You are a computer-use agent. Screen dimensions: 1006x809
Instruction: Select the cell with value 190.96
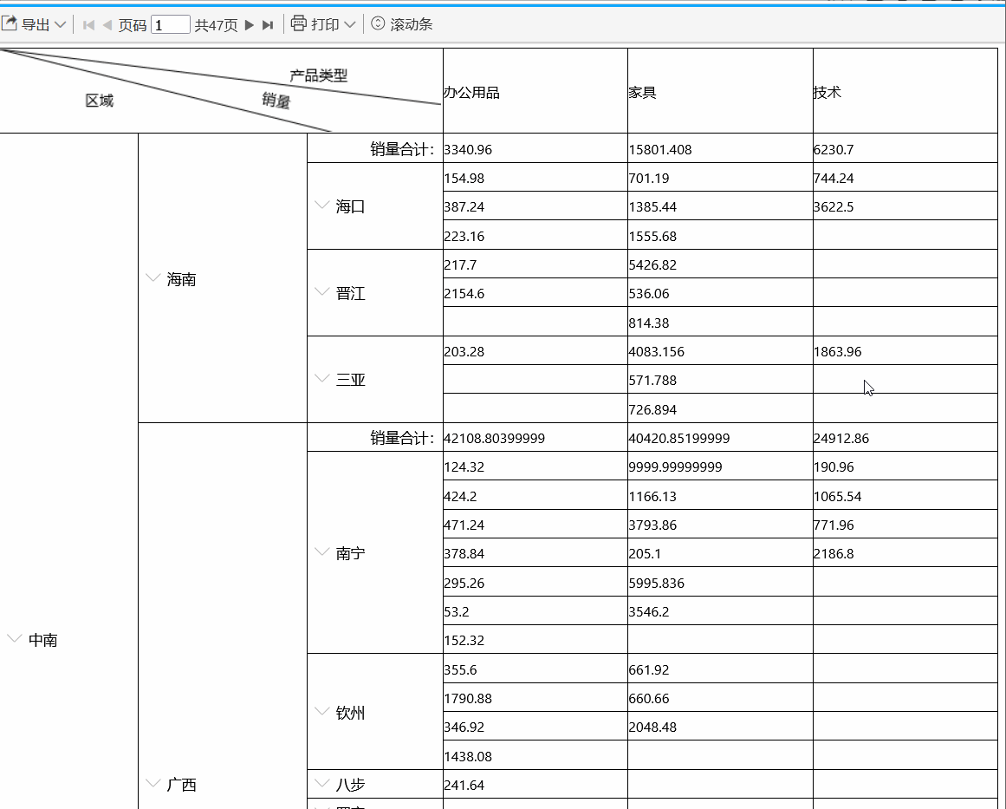(905, 466)
